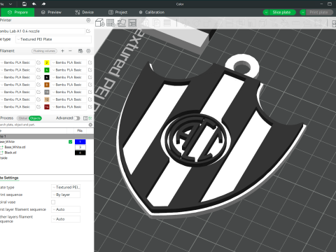This screenshot has height=252, width=336.
Task: Click the AMS filament sync icon
Action: 80,51
